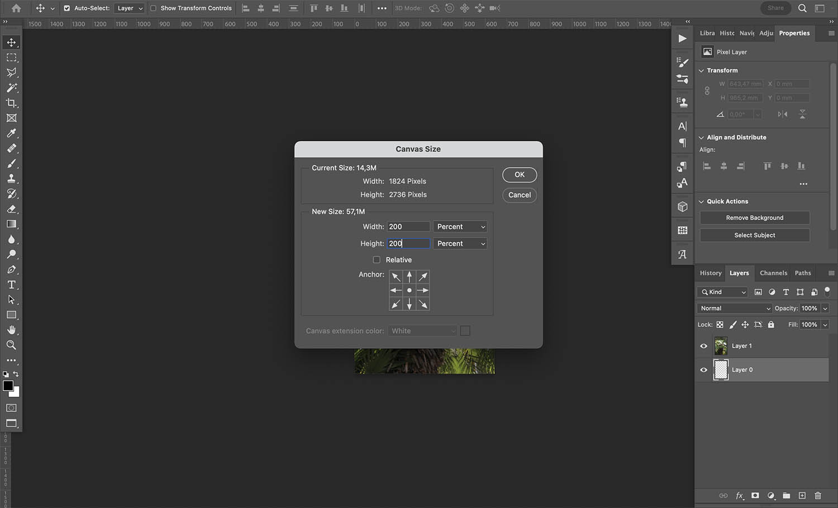The width and height of the screenshot is (838, 508).
Task: Click the lock transparent pixels icon
Action: pyautogui.click(x=721, y=324)
